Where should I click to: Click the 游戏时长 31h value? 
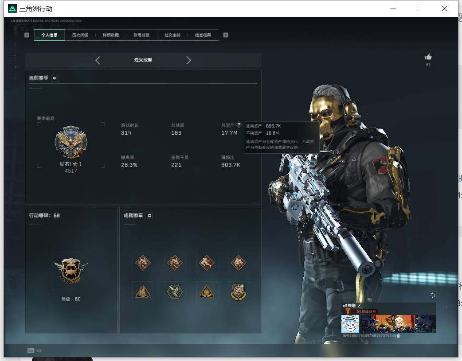[x=126, y=133]
